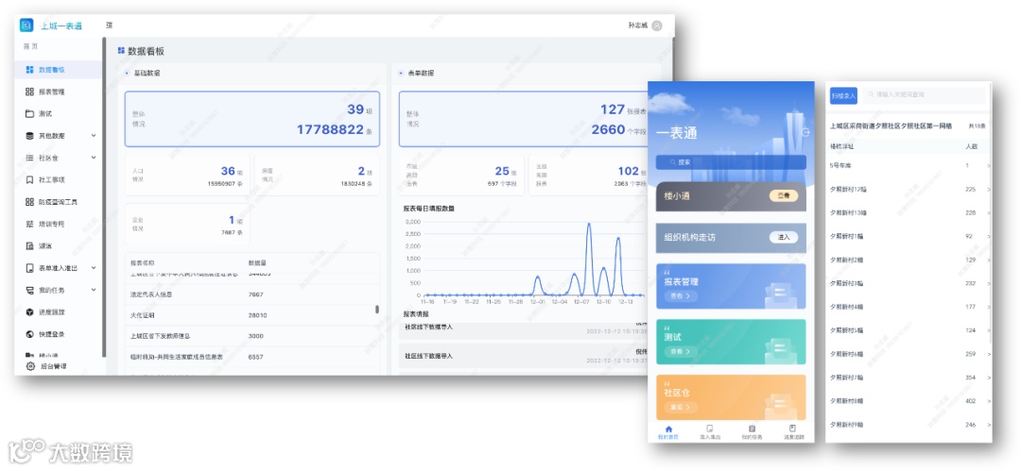Click the 人口情况 card showing 36 项
The image size is (1021, 471).
(x=187, y=175)
